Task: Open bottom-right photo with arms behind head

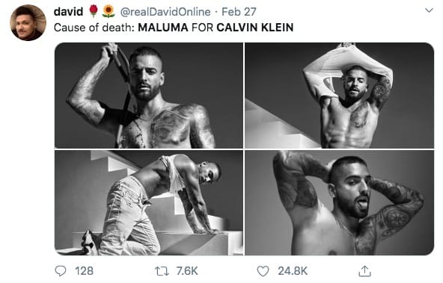Action: pos(339,202)
